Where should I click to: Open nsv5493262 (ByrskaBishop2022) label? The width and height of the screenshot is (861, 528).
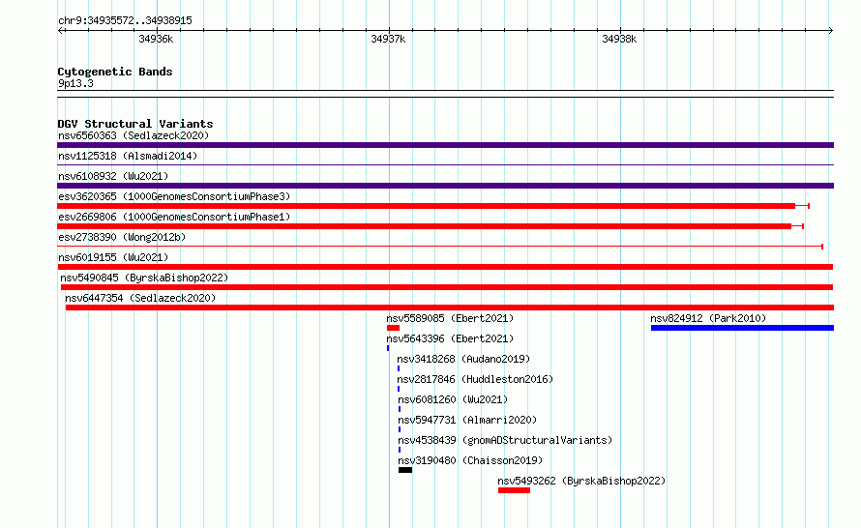(x=581, y=481)
